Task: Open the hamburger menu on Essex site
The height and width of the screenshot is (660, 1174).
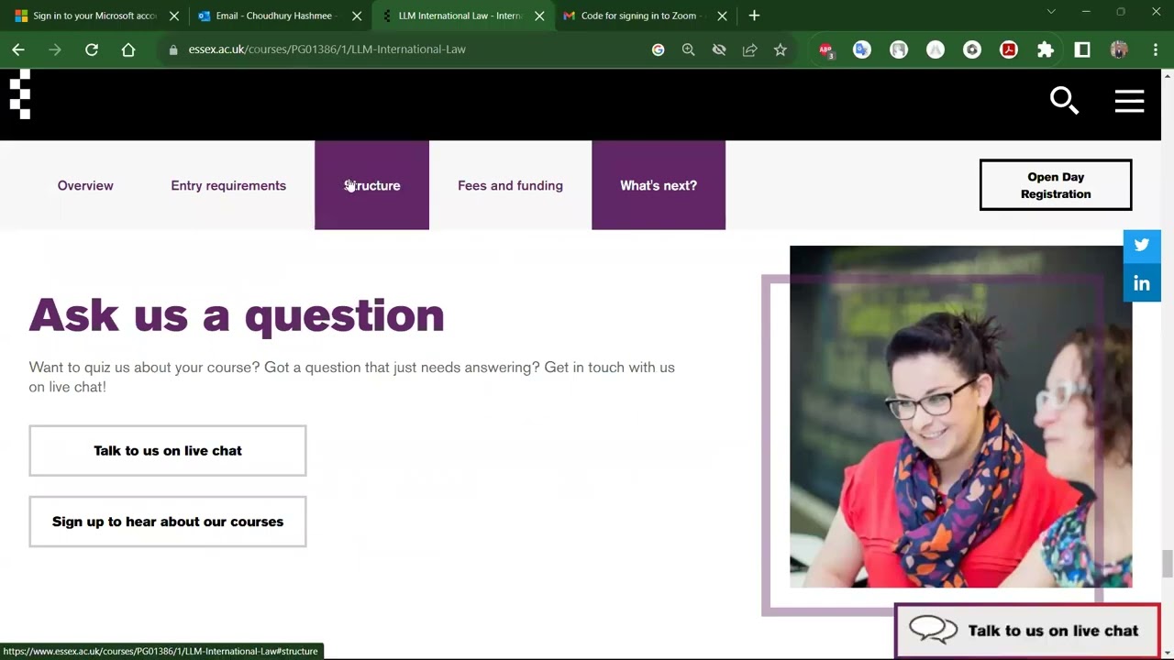Action: (1129, 101)
